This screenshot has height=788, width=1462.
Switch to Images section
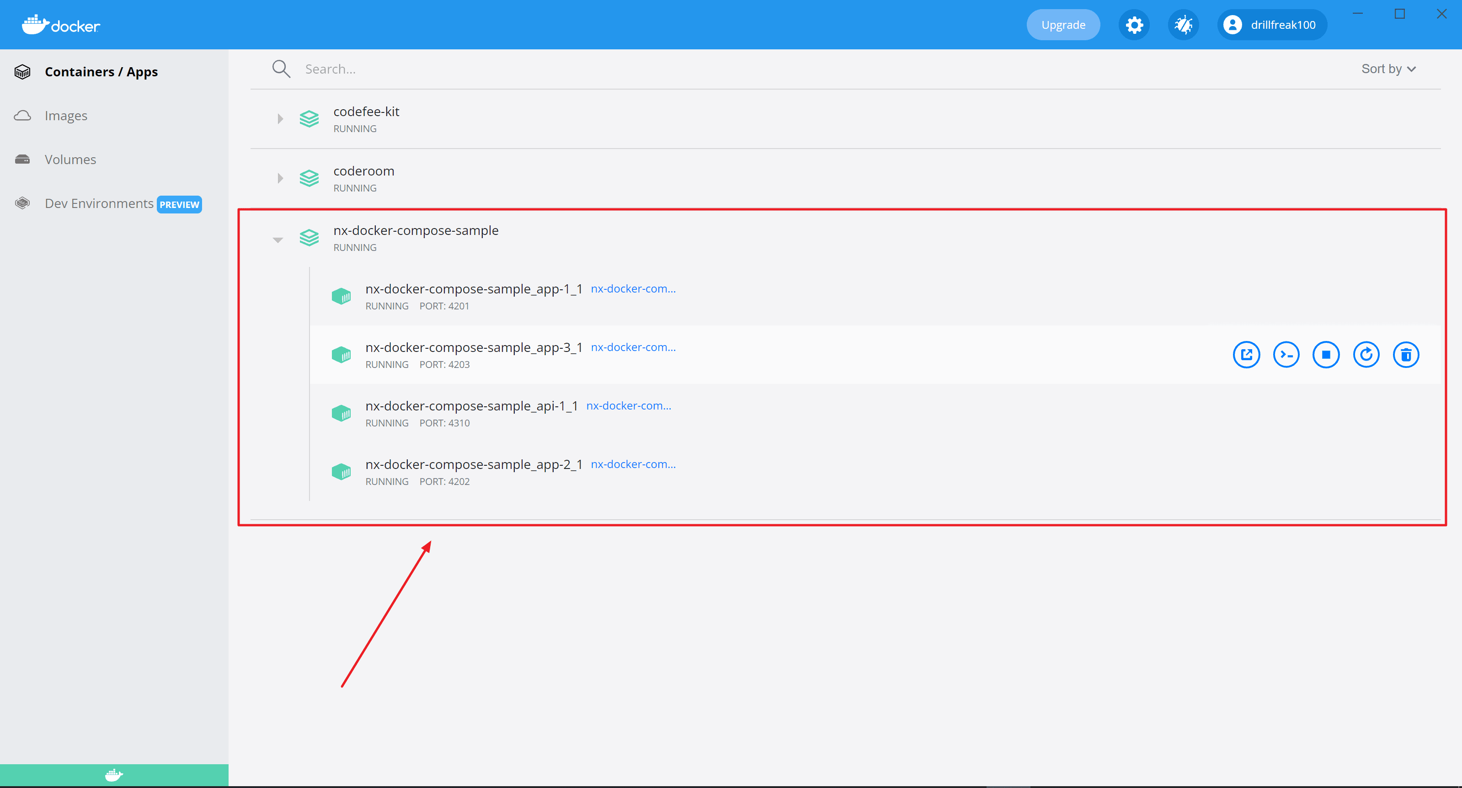(x=66, y=116)
